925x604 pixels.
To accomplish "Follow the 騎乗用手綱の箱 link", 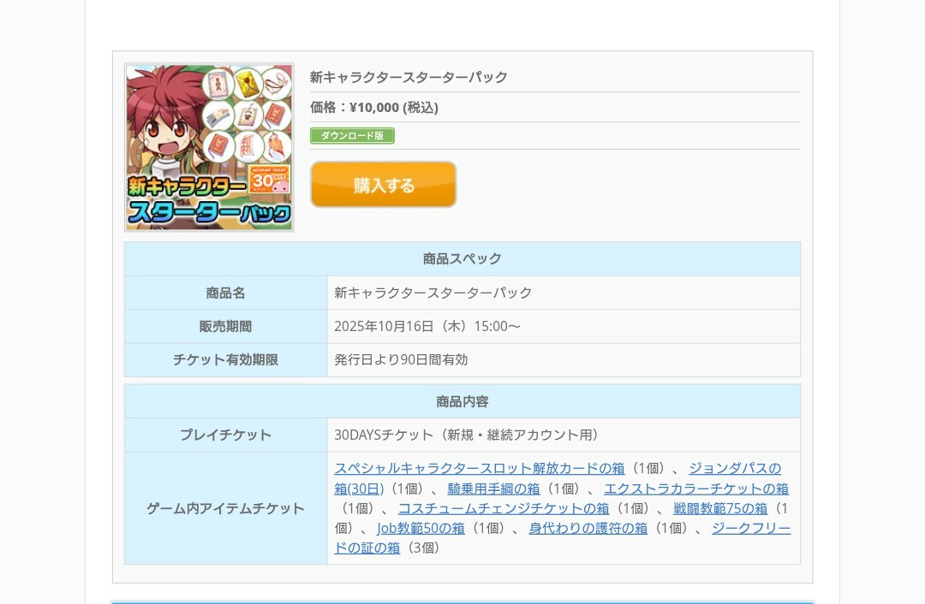I will point(493,489).
